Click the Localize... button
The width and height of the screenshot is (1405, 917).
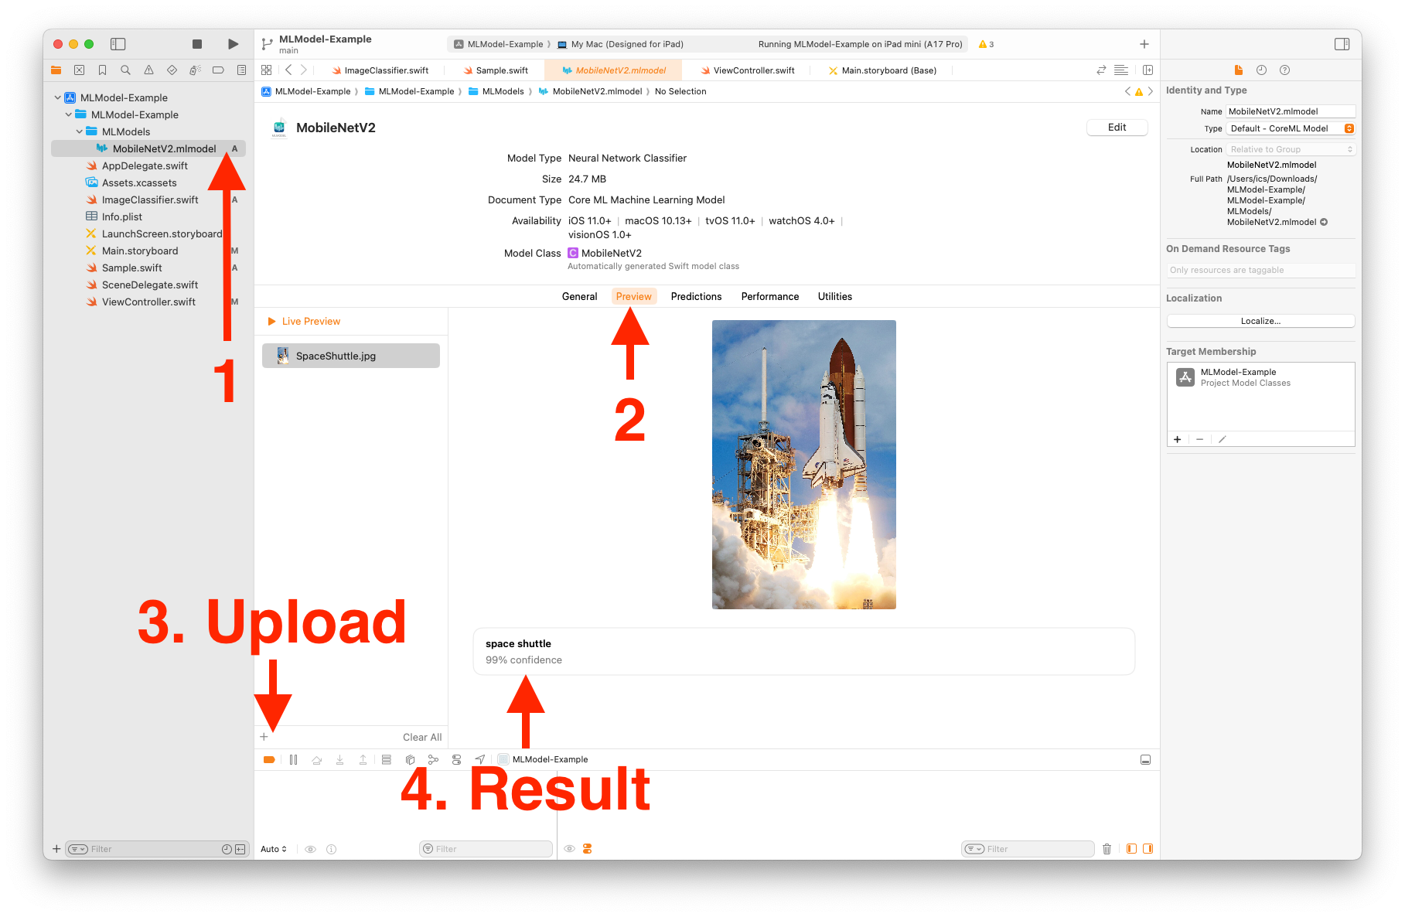(1260, 321)
